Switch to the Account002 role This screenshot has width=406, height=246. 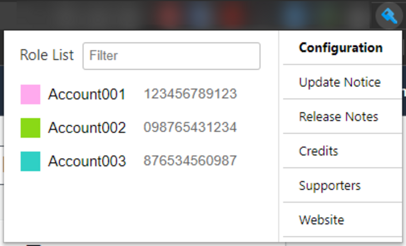[87, 128]
